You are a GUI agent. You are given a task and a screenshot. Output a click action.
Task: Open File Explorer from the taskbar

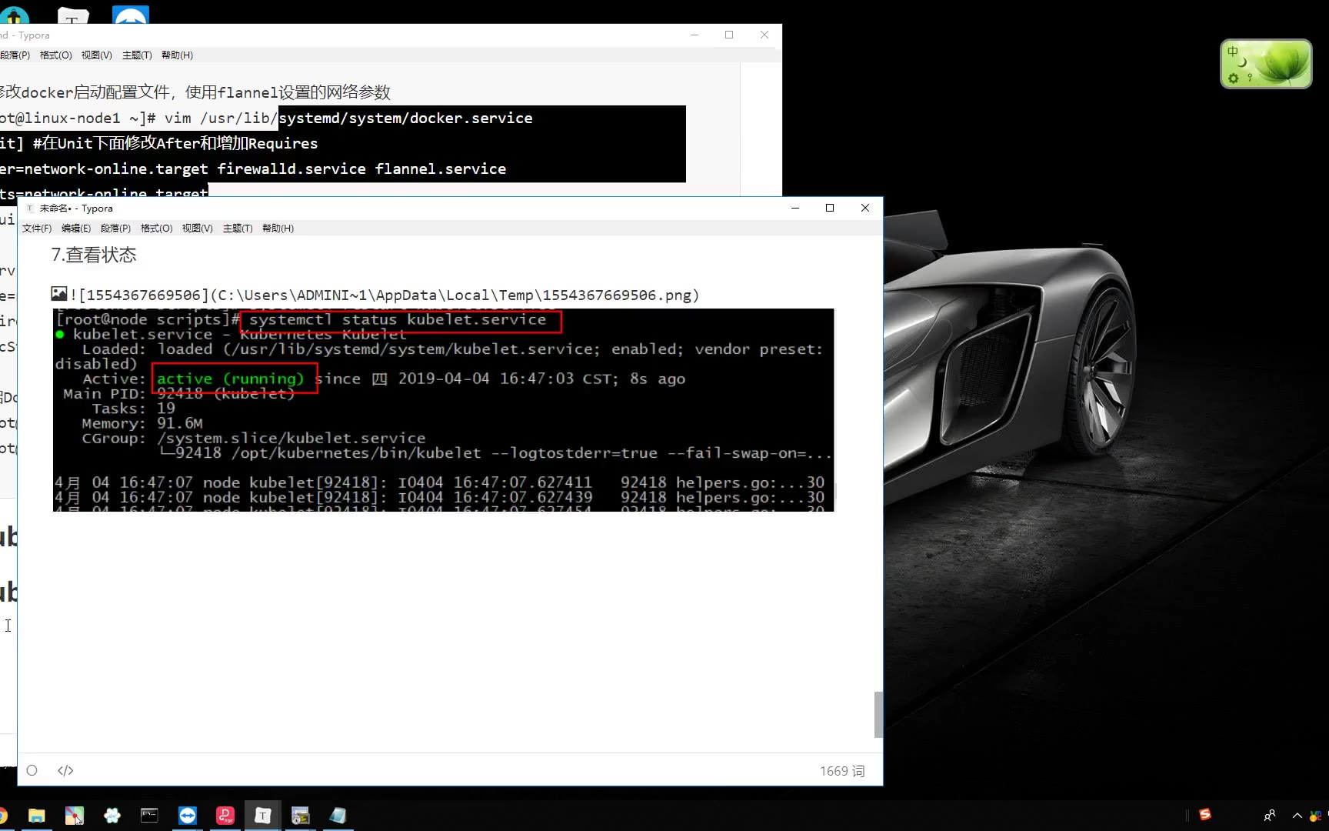tap(36, 816)
